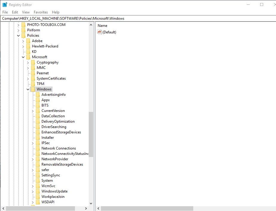Open the View menu
The width and height of the screenshot is (276, 211).
(x=26, y=12)
